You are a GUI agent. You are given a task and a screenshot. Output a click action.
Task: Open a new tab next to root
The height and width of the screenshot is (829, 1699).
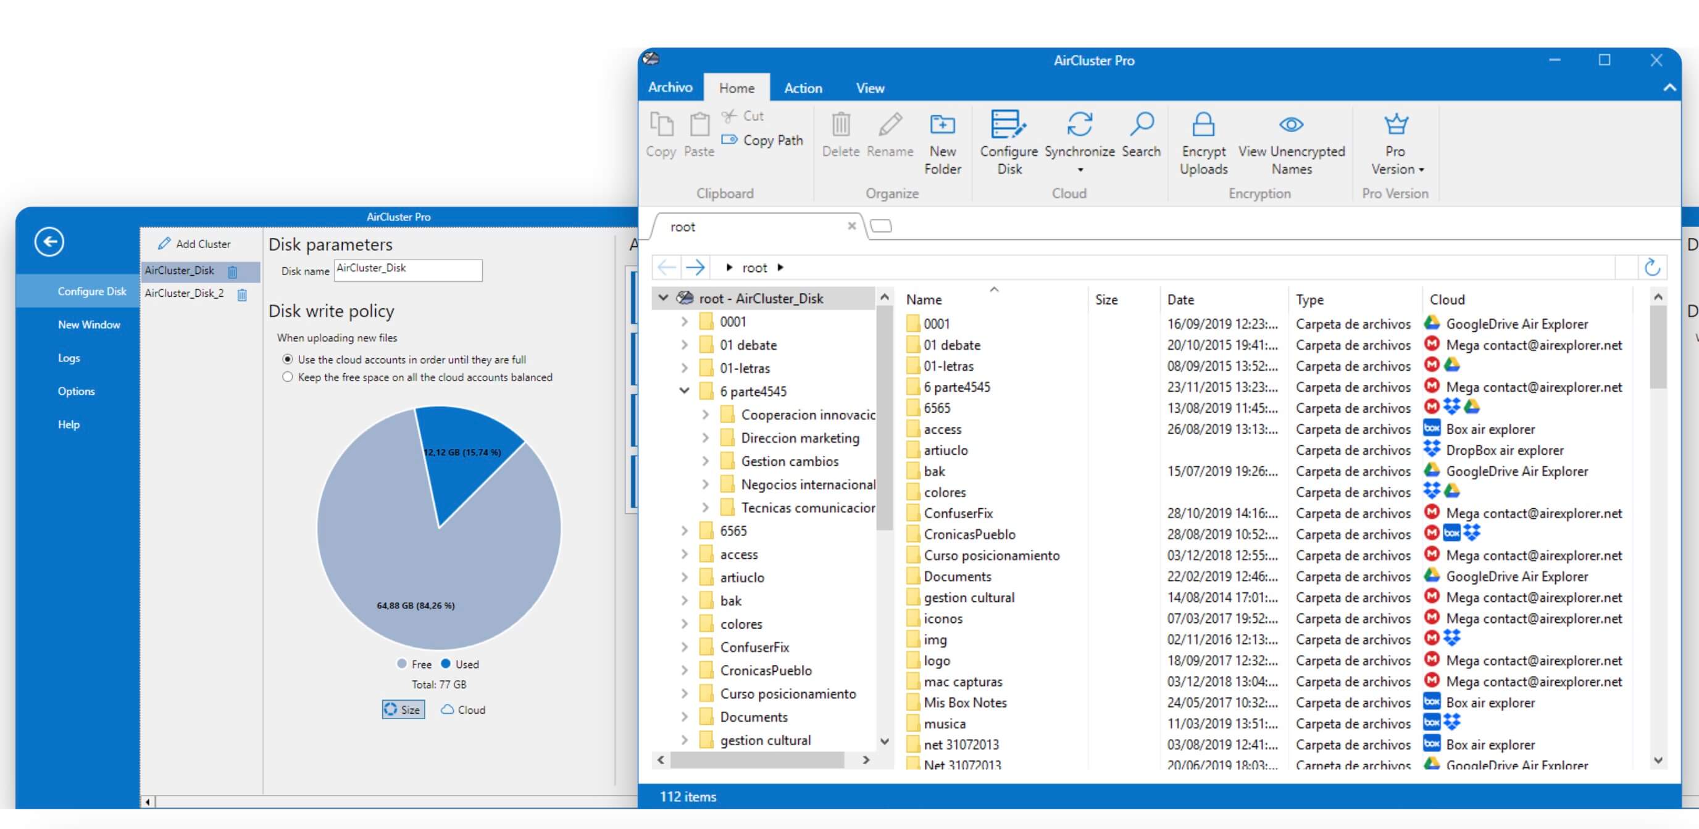pyautogui.click(x=880, y=227)
